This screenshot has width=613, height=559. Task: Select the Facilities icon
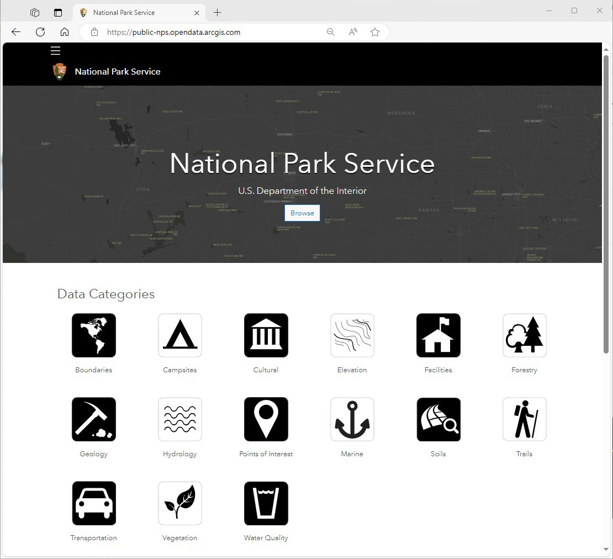coord(438,335)
